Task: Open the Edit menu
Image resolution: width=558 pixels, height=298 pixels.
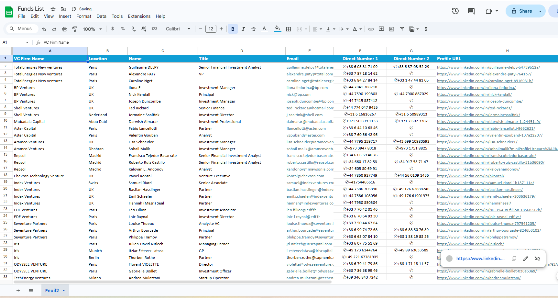Action: click(35, 16)
